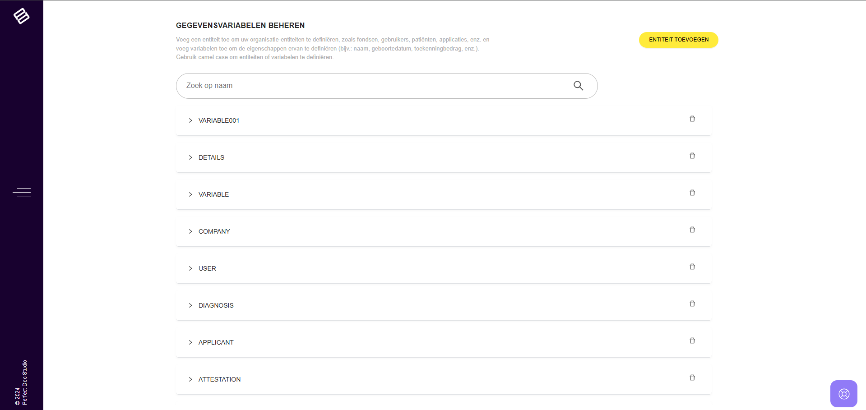Expand the DIAGNOSIS entity row
Screen dimensions: 866x410
190,305
